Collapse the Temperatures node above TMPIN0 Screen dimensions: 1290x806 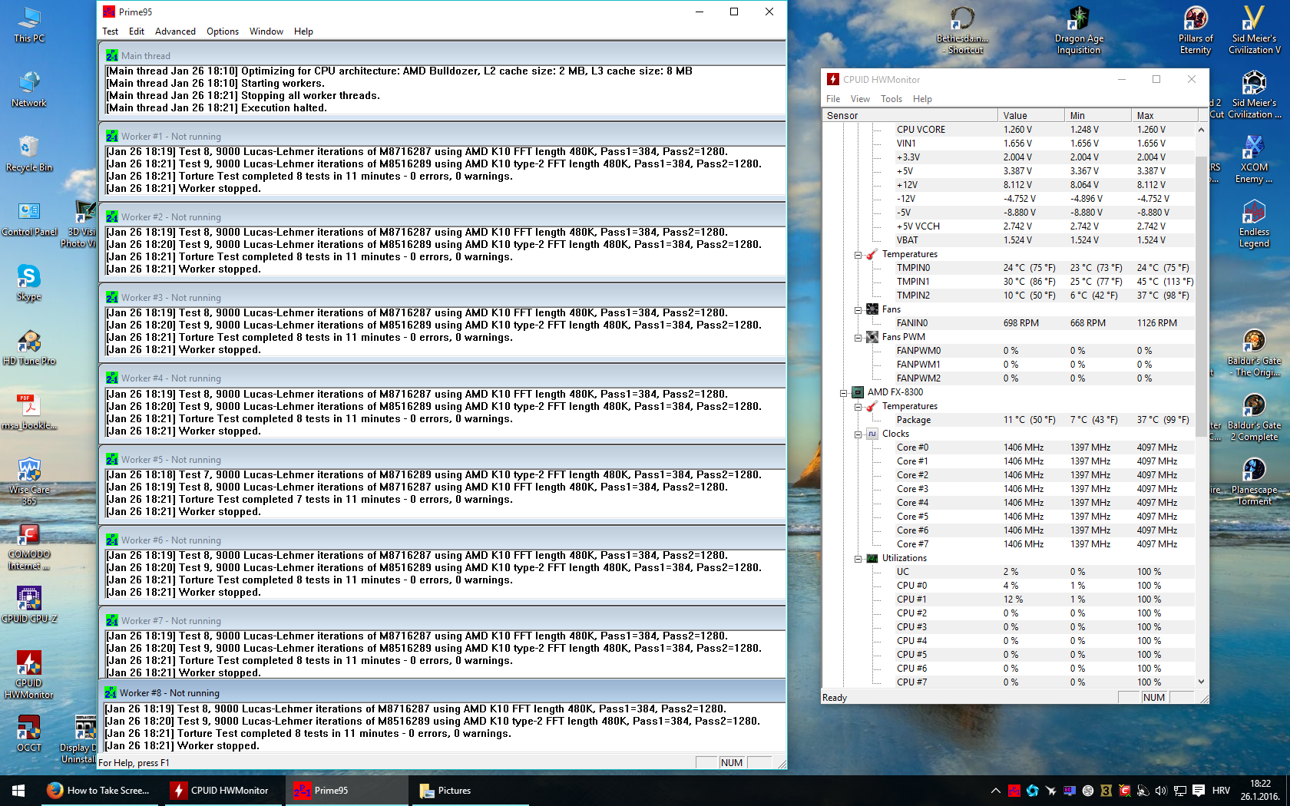point(858,255)
